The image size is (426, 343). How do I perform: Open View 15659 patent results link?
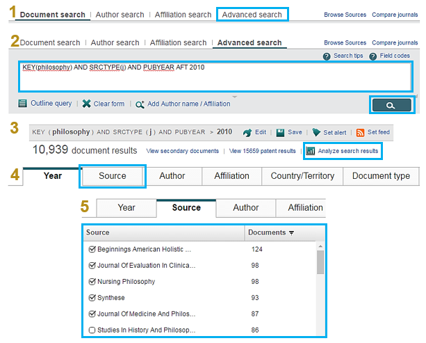pyautogui.click(x=263, y=151)
